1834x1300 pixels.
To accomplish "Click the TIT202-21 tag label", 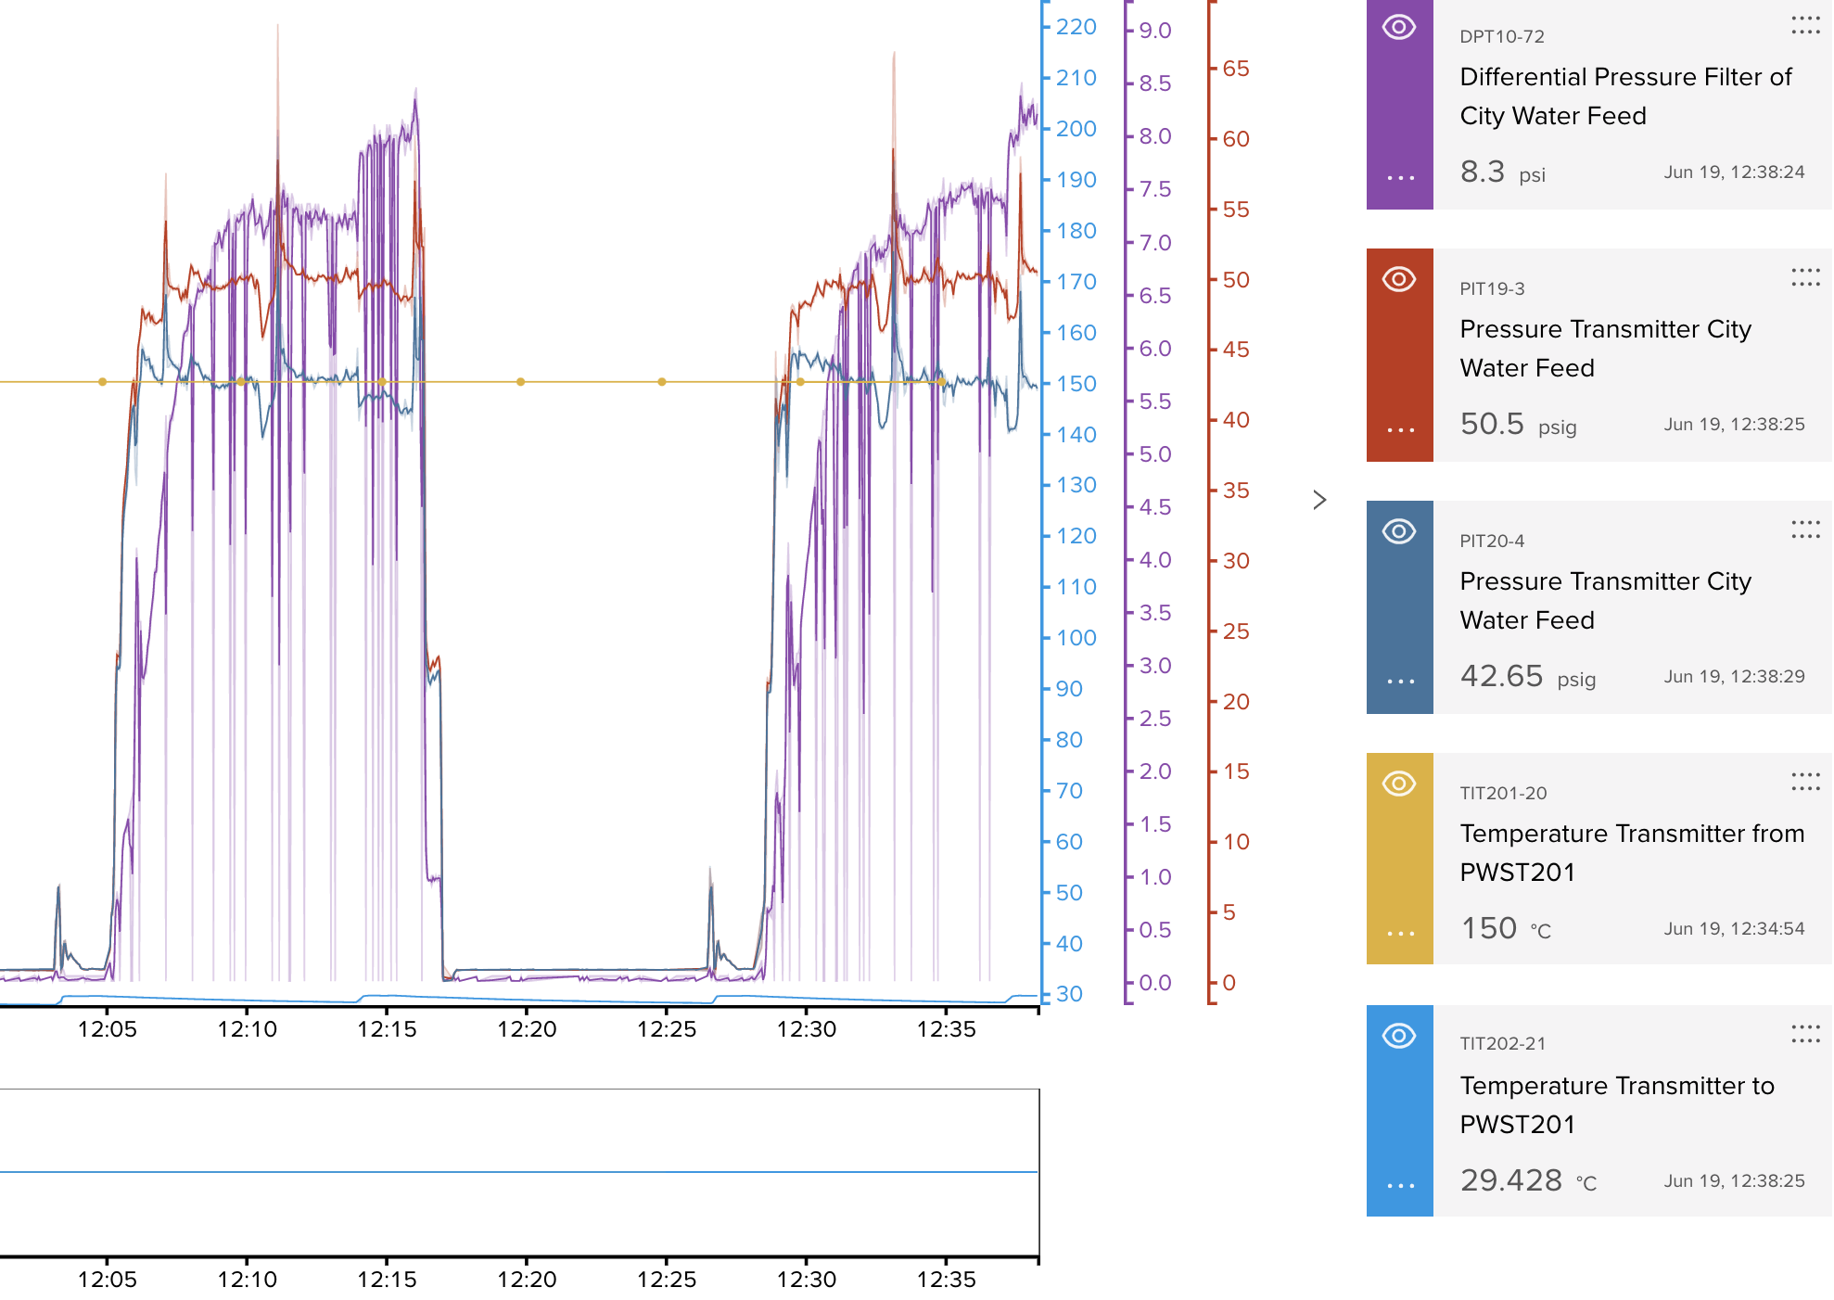I will click(x=1503, y=1043).
